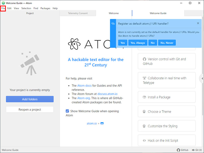The image size is (204, 153).
Task: Click the Atom app icon in title bar
Action: 3,3
